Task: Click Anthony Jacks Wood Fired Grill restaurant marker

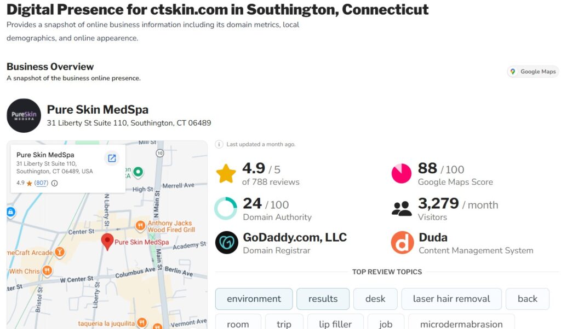Action: pyautogui.click(x=141, y=225)
